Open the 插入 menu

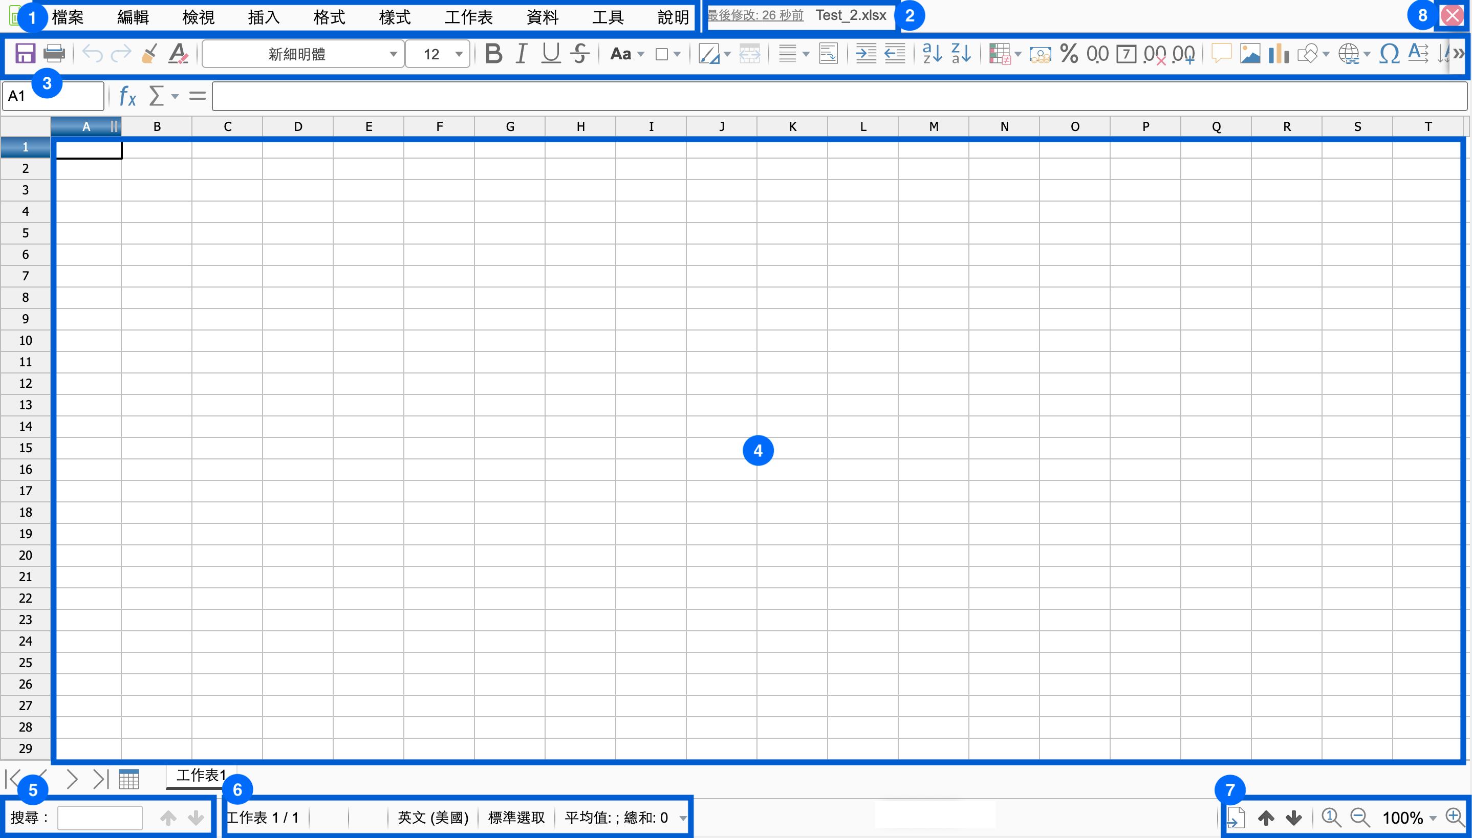pyautogui.click(x=264, y=17)
